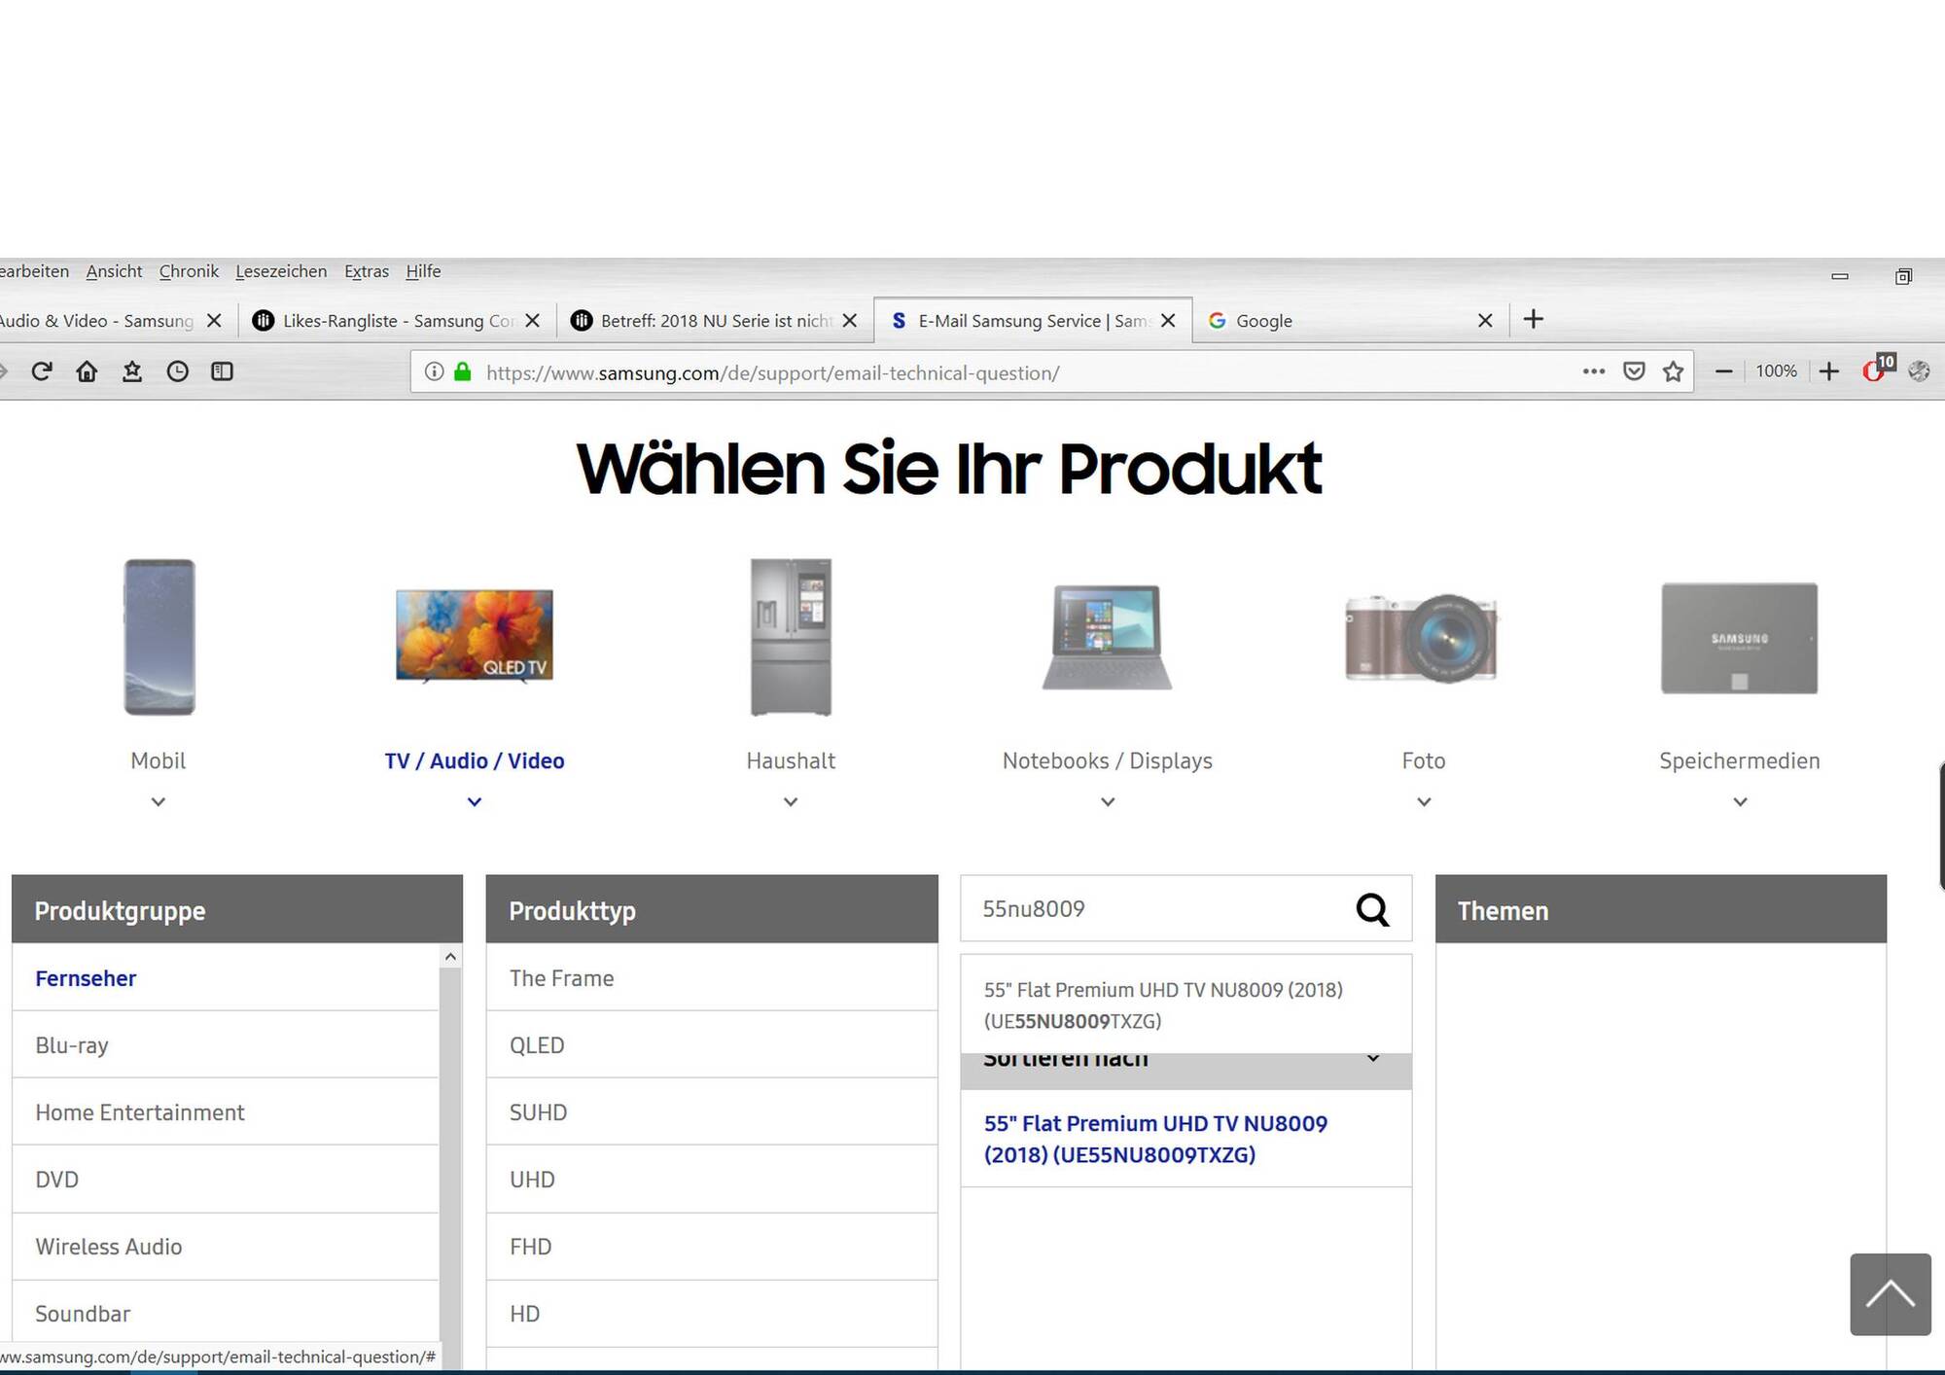Viewport: 1945px width, 1375px height.
Task: Open the Ansicht menu
Action: pyautogui.click(x=114, y=271)
